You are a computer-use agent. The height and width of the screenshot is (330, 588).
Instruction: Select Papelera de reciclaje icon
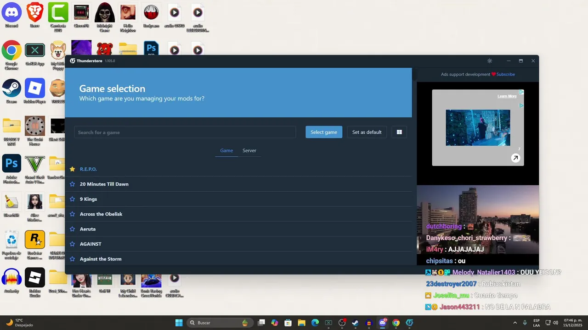coord(11,245)
